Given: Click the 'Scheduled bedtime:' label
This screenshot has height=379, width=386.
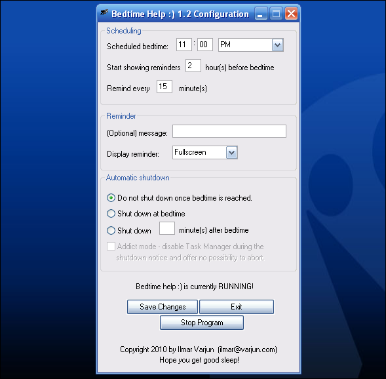Looking at the screenshot, I should pyautogui.click(x=138, y=47).
